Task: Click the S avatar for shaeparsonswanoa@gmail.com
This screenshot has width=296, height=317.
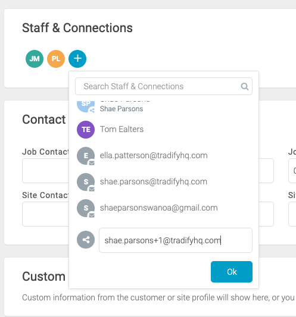Action: click(86, 208)
